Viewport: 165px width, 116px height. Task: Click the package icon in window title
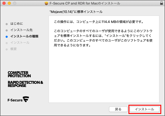point(46,3)
